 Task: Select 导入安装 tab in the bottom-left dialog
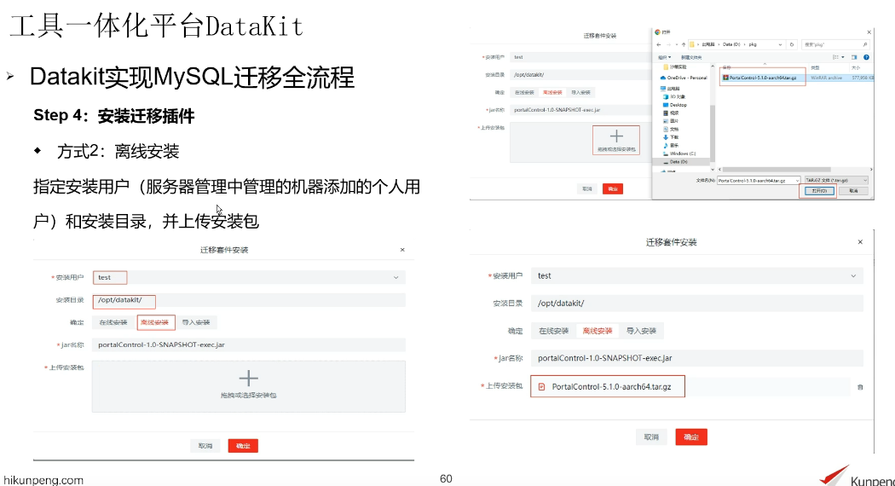196,322
